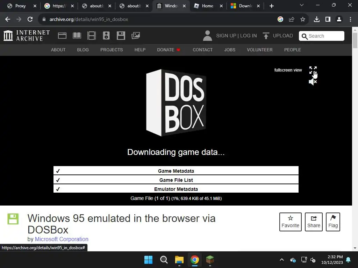The height and width of the screenshot is (268, 358).
Task: Open the Chrome profile icon
Action: (339, 20)
